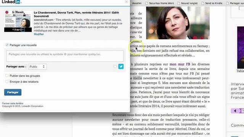Click in the Partagez une nouvelle text field
244x137 pixels.
[x=65, y=56]
